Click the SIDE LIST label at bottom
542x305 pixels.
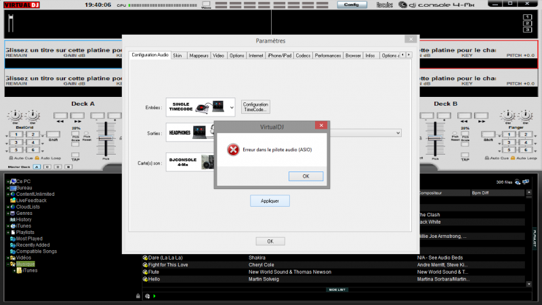337,290
